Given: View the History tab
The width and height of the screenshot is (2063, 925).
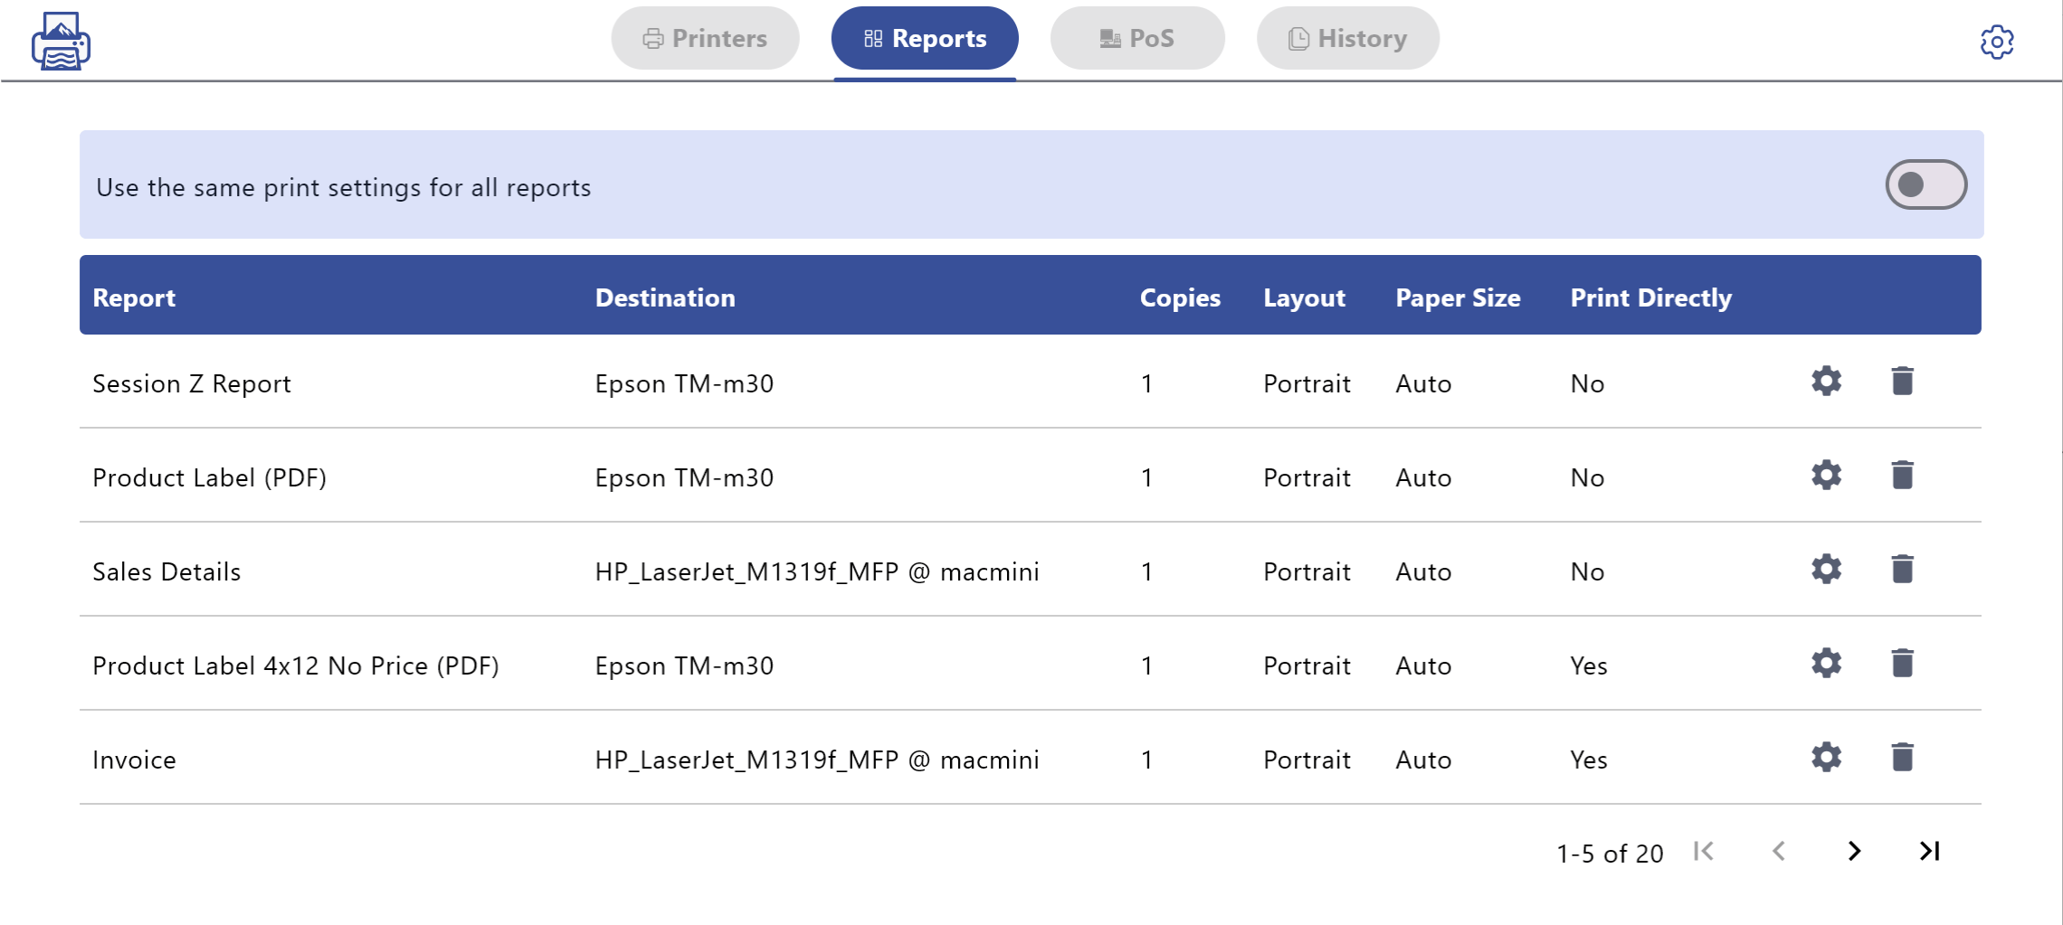Looking at the screenshot, I should (x=1346, y=38).
